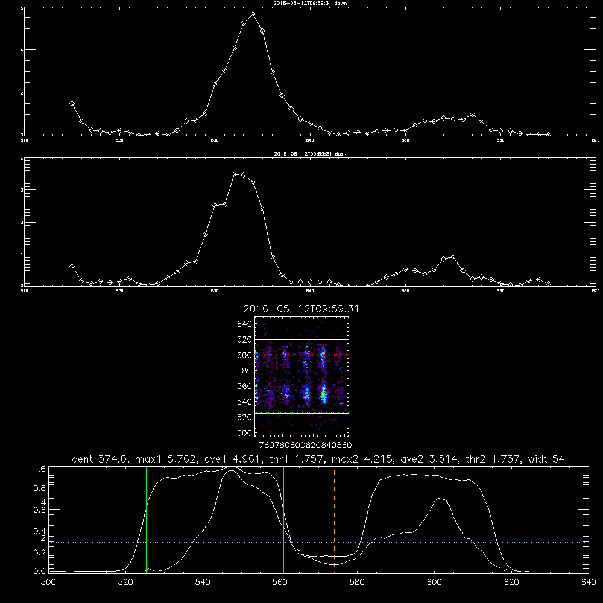Click the first diamond data point in dusk plot
Viewport: 603px width, 603px height.
click(72, 266)
